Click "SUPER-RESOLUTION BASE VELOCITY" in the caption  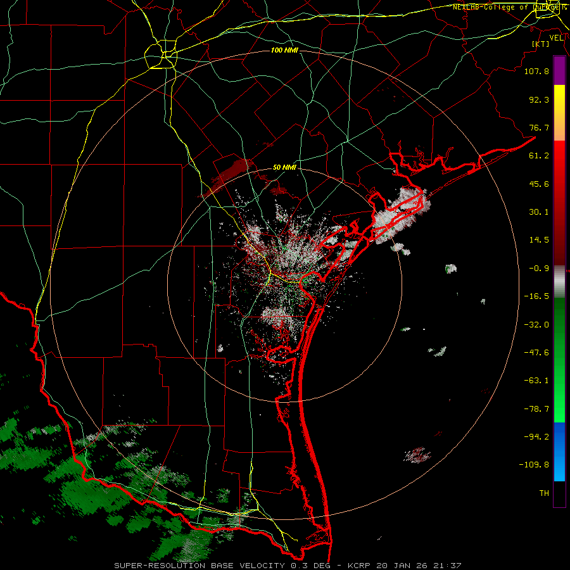(199, 566)
